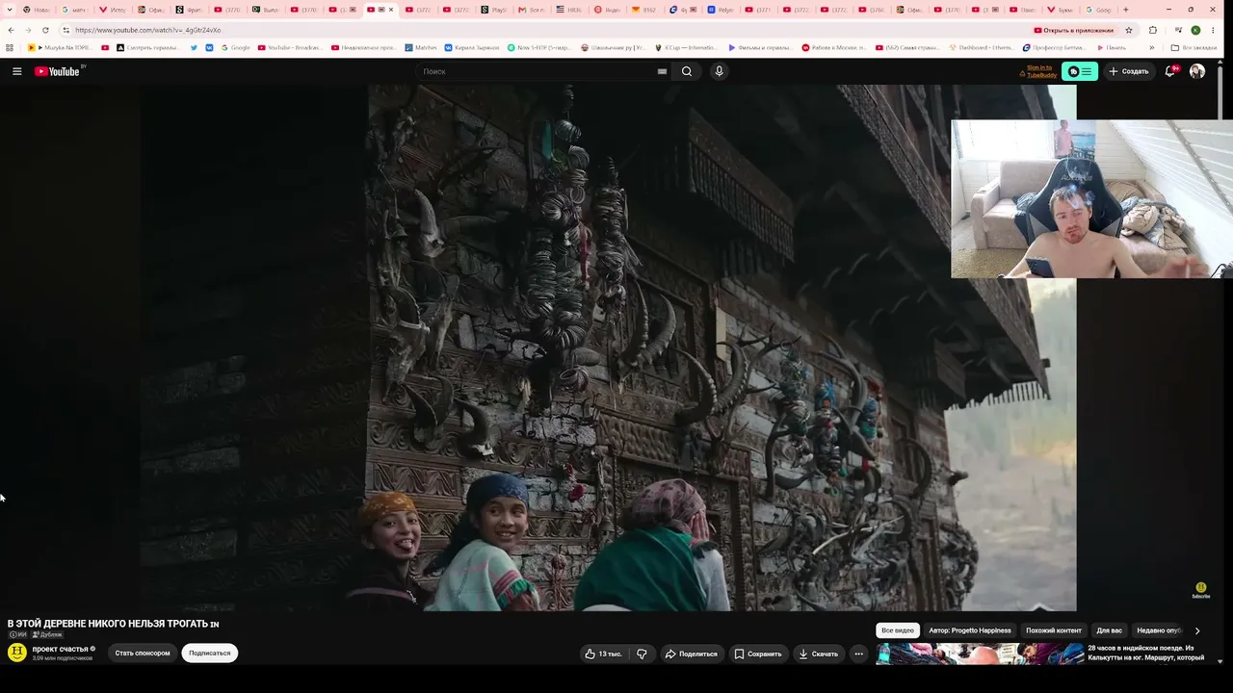Open the ICCup bookmark
Image resolution: width=1233 pixels, height=693 pixels.
pyautogui.click(x=686, y=47)
